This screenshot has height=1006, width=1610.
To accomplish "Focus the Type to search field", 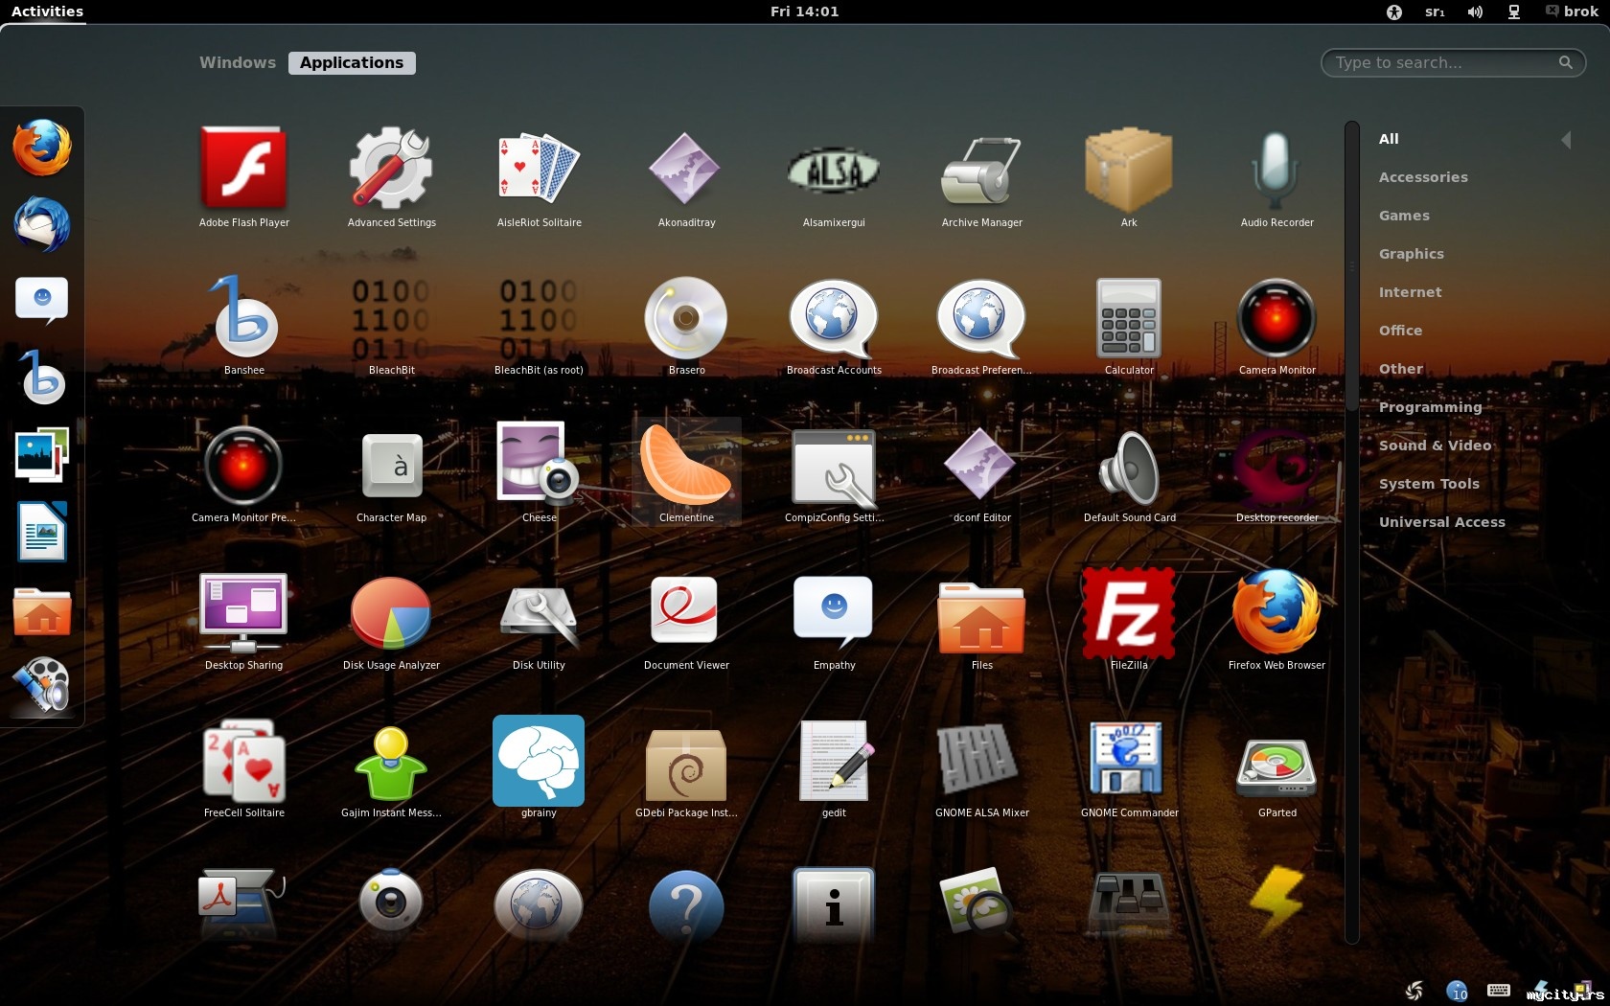I will tap(1453, 62).
